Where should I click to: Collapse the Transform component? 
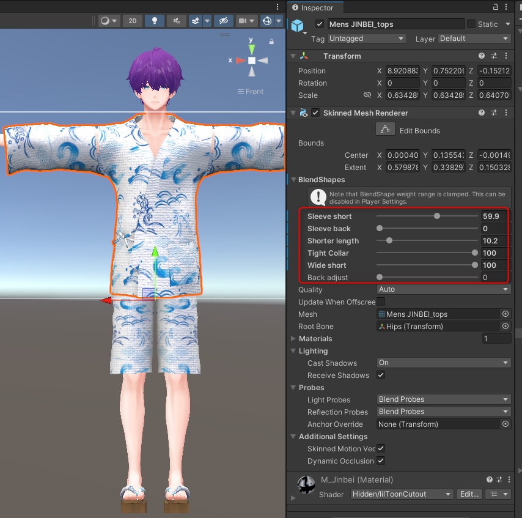tap(293, 56)
